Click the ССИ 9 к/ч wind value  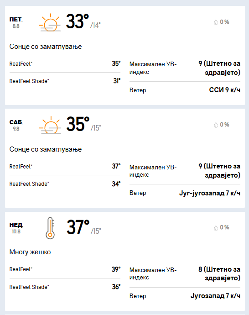pos(224,90)
